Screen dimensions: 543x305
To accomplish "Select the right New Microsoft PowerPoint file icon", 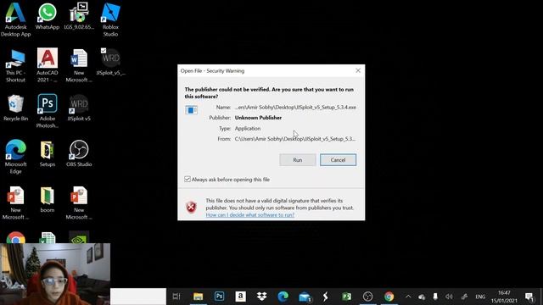I will click(x=79, y=203).
